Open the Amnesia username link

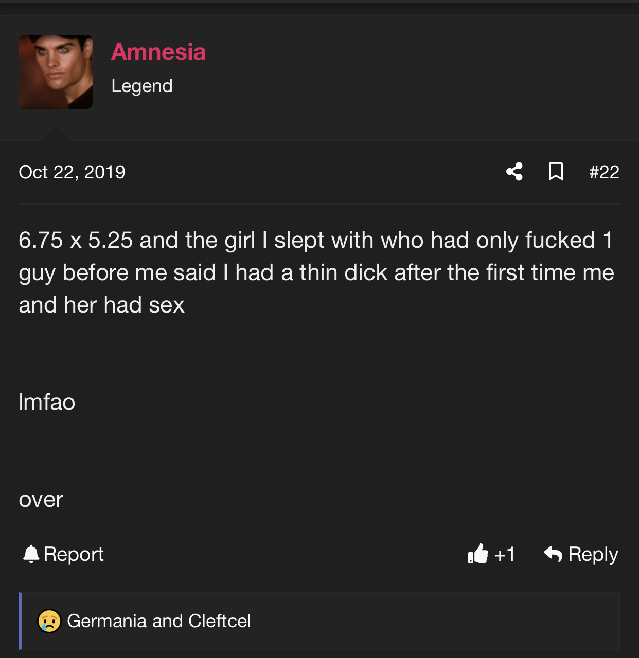click(158, 52)
